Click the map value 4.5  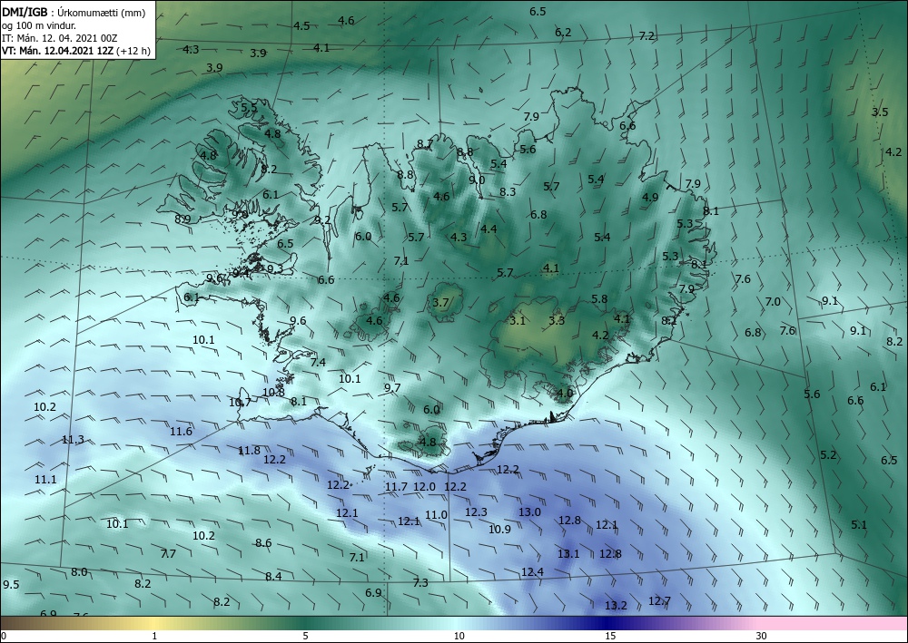click(x=301, y=26)
